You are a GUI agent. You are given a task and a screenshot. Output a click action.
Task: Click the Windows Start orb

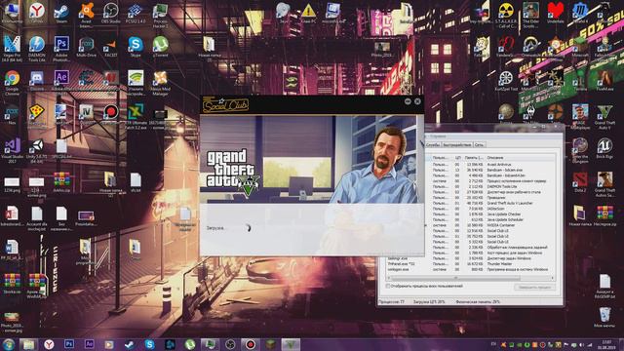point(9,344)
